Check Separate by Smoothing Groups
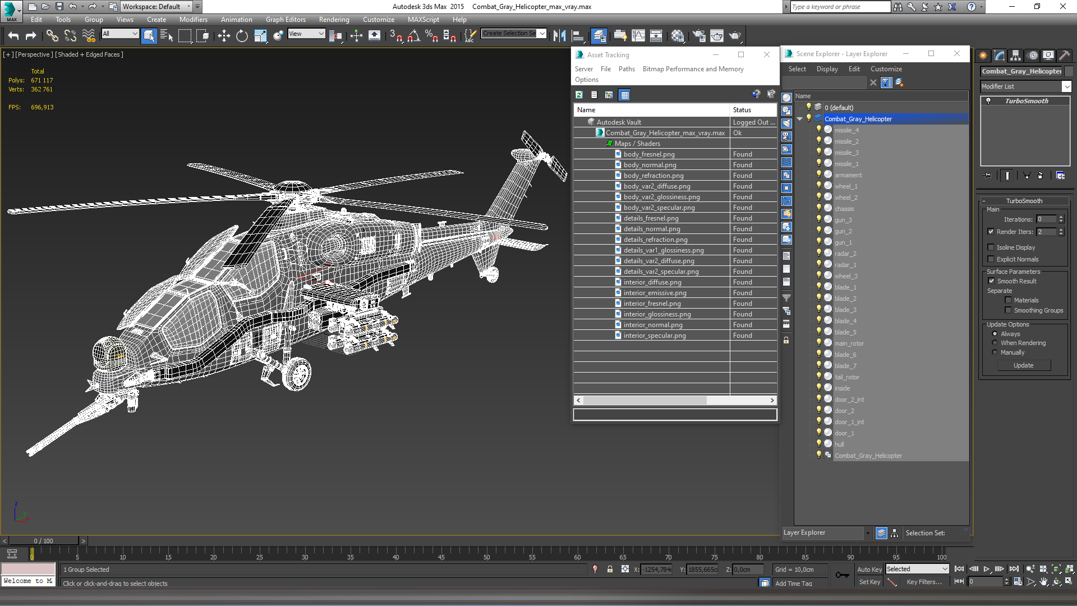 (1008, 310)
